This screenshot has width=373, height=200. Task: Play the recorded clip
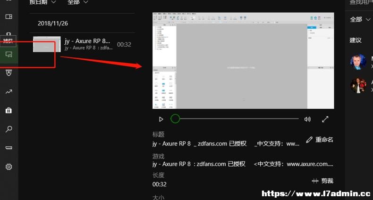(161, 119)
